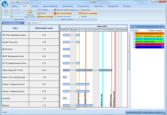Click vogbit_video_pl status bar entry
167x115 pixels.
click(x=148, y=112)
